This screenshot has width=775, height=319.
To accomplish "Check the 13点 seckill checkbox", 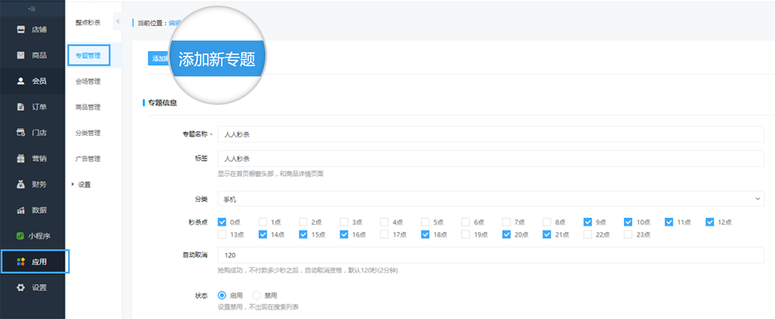I will point(222,234).
